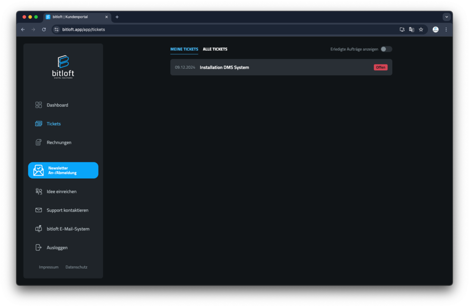The height and width of the screenshot is (307, 469).
Task: Reload the page
Action: (44, 29)
